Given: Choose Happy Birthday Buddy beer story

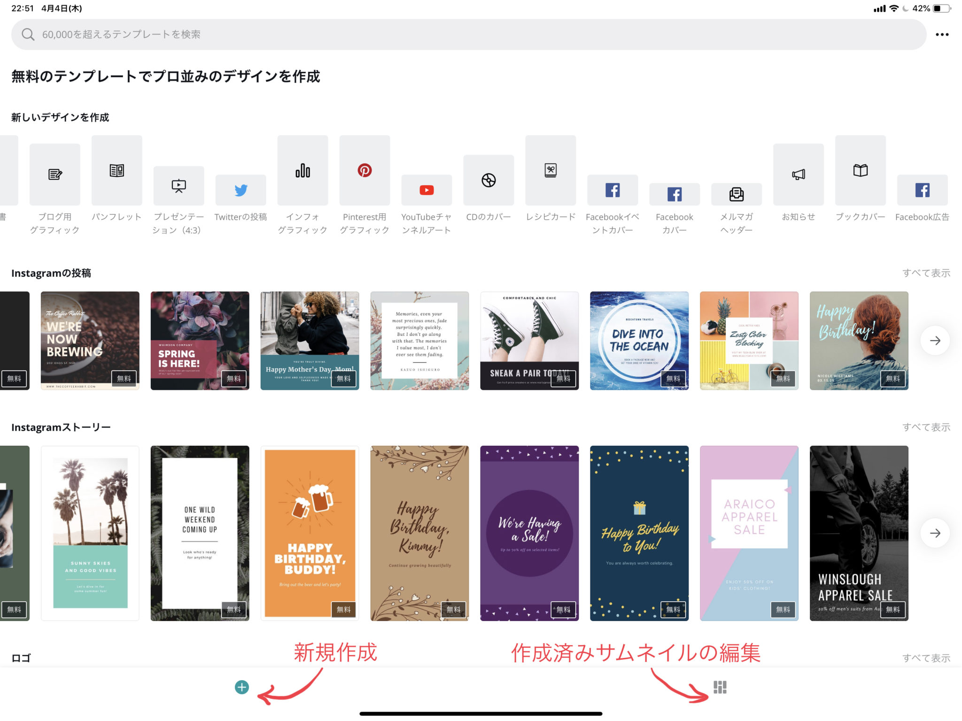Looking at the screenshot, I should [x=310, y=533].
